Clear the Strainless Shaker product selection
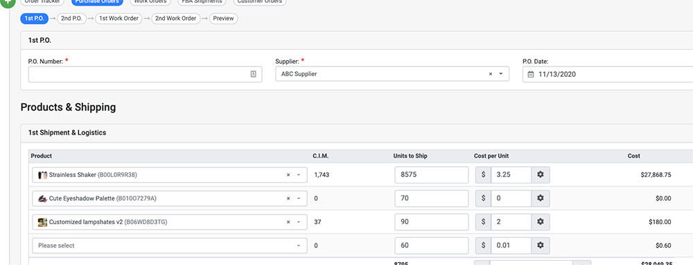The height and width of the screenshot is (265, 693). (x=288, y=174)
